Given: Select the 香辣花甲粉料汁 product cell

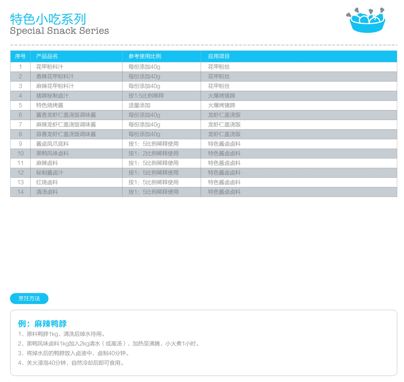Looking at the screenshot, I should click(55, 76).
